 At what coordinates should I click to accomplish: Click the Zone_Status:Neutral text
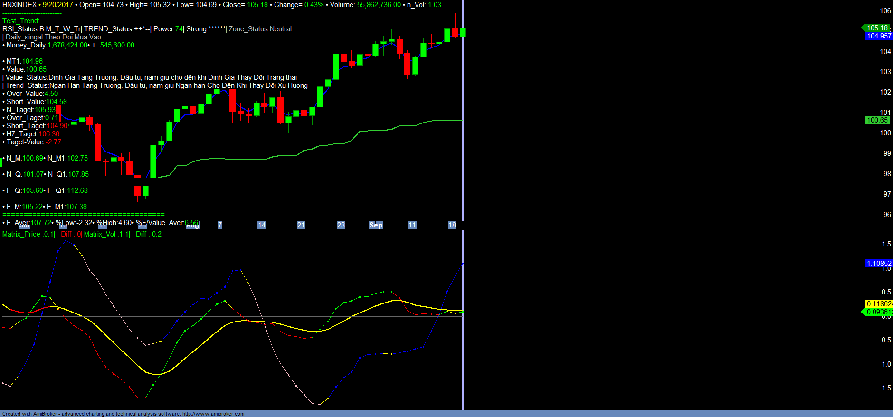[260, 29]
